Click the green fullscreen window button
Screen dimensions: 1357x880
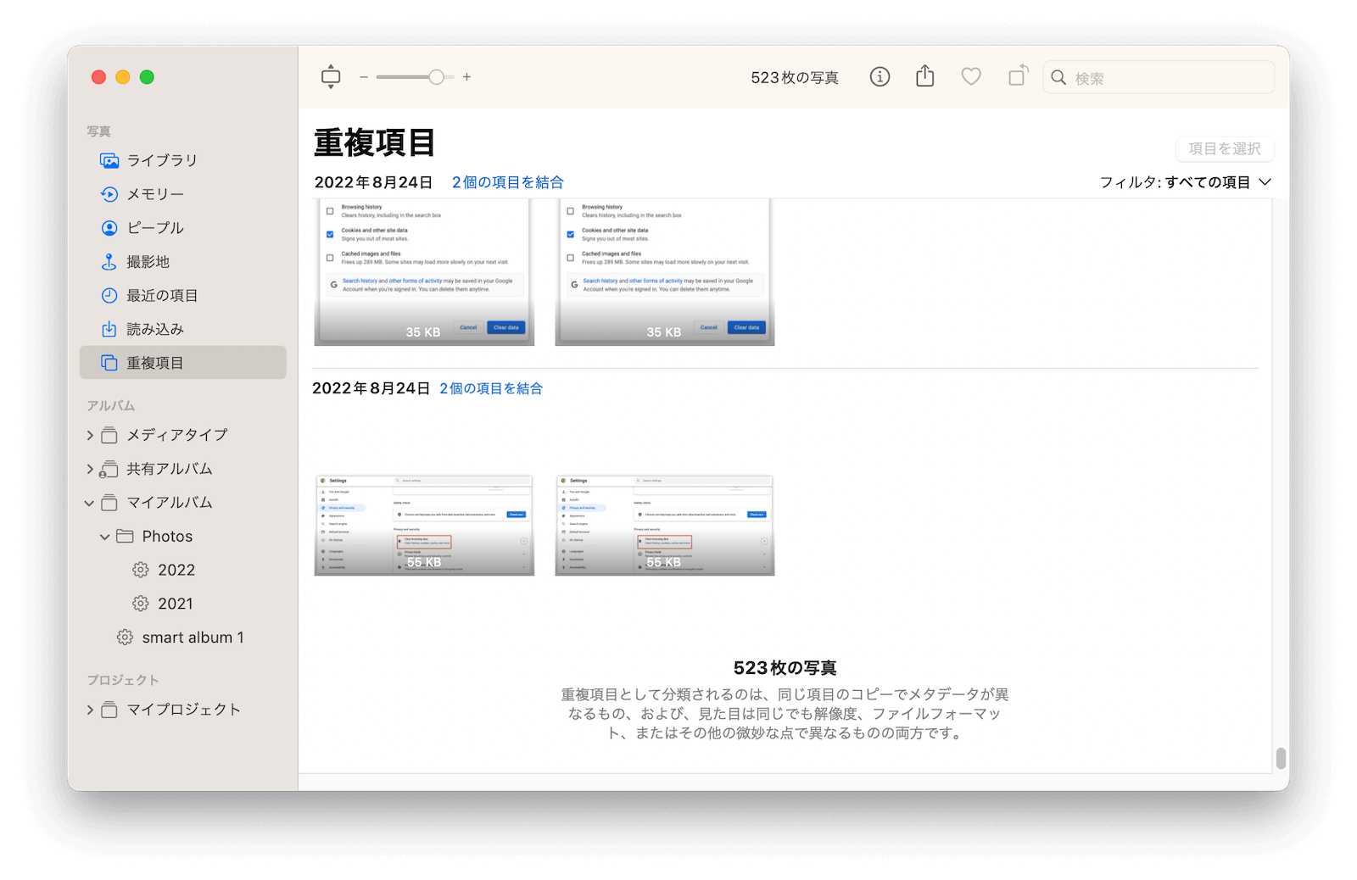pos(147,77)
